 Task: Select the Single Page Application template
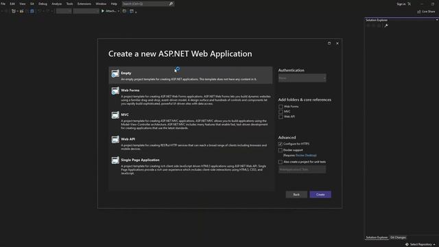pos(191,166)
